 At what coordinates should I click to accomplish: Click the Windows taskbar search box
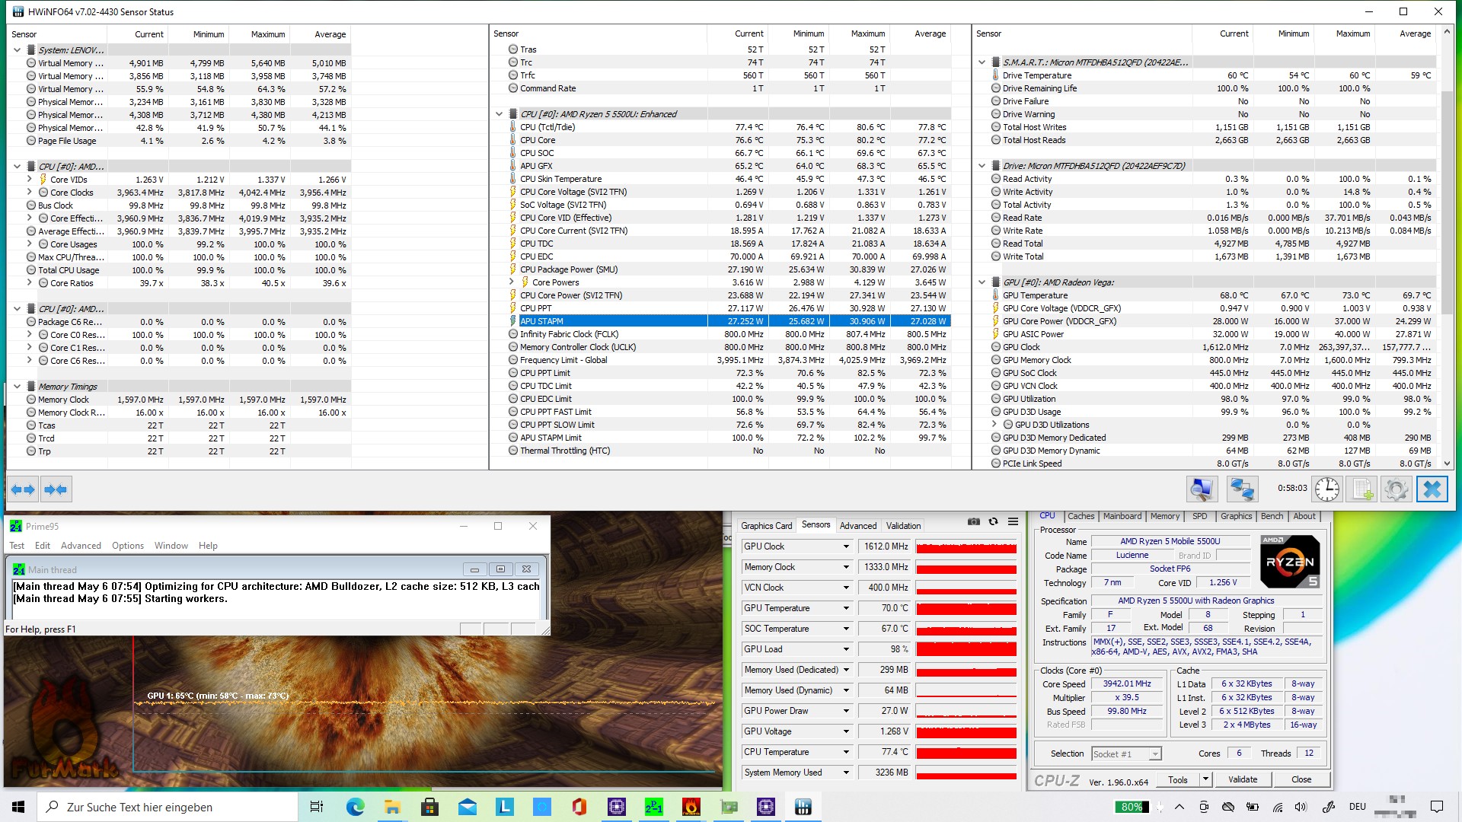pyautogui.click(x=168, y=807)
